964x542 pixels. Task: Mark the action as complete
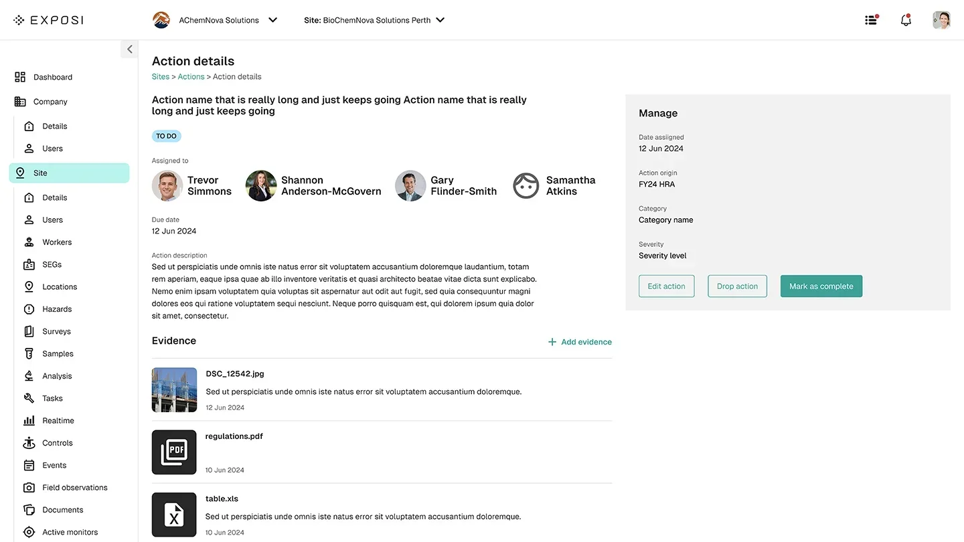[821, 286]
